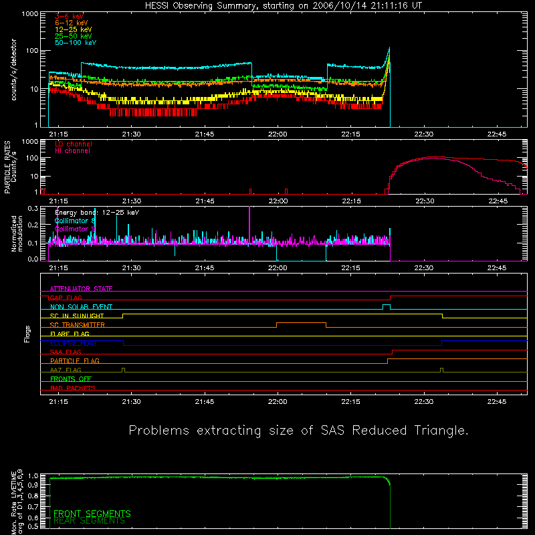The height and width of the screenshot is (535, 535).
Task: Click the 0.9 tick on the livetime axis
Action: [33, 486]
